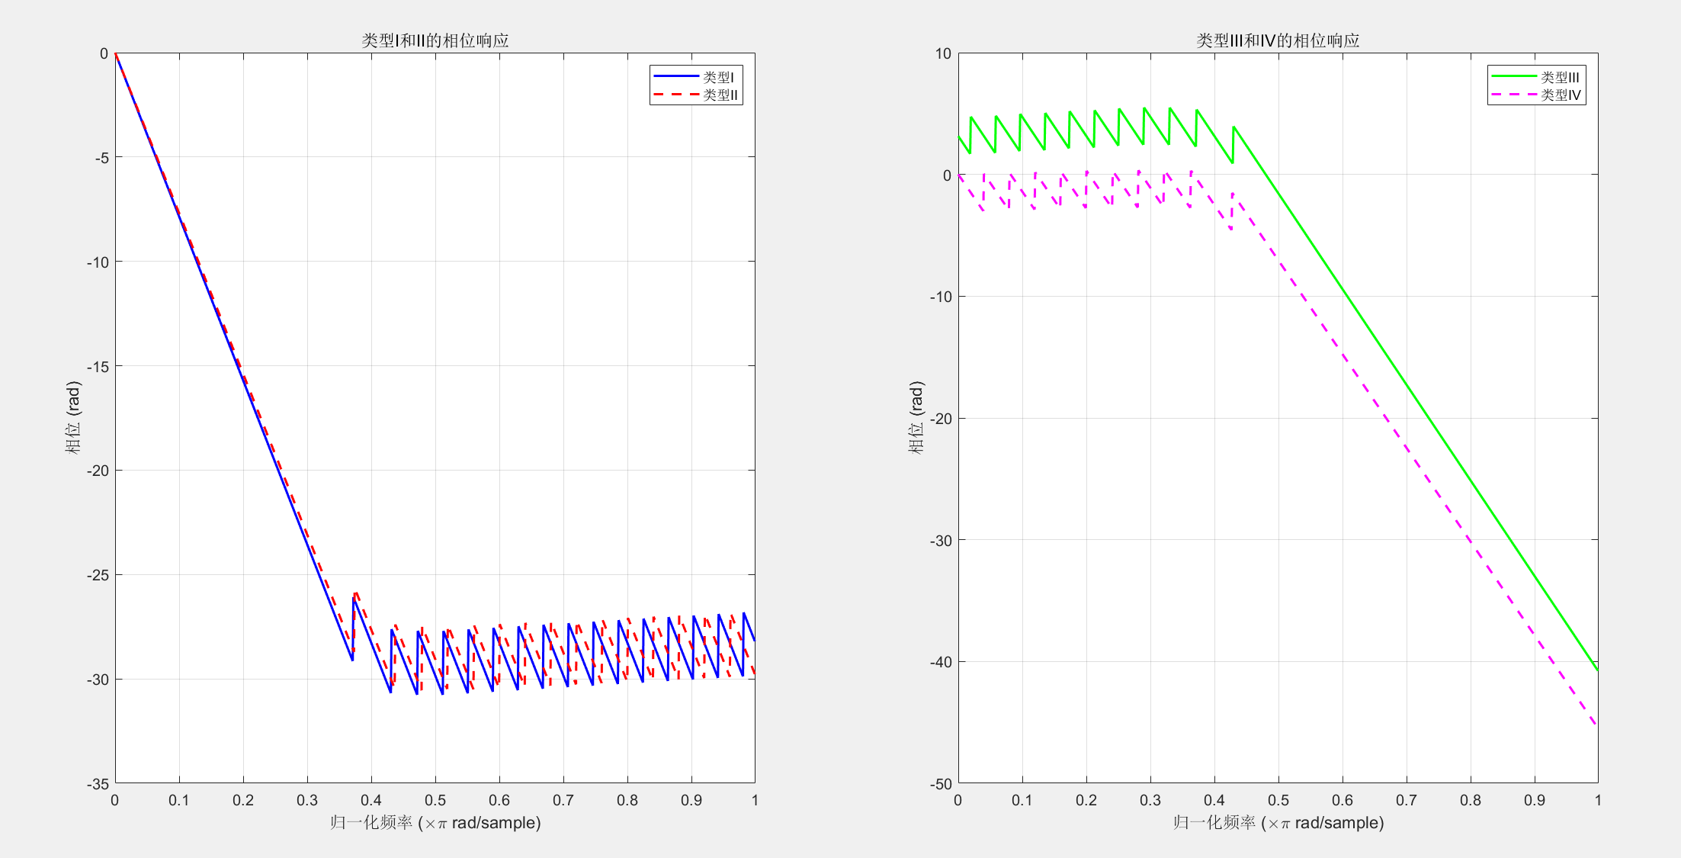Select the title 类型III和IV的相位响应
Viewport: 1681px width, 858px height.
tap(1278, 40)
